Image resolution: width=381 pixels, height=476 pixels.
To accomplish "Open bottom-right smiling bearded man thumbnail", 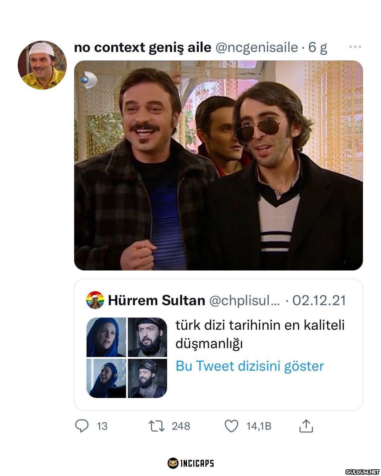I will click(x=147, y=378).
